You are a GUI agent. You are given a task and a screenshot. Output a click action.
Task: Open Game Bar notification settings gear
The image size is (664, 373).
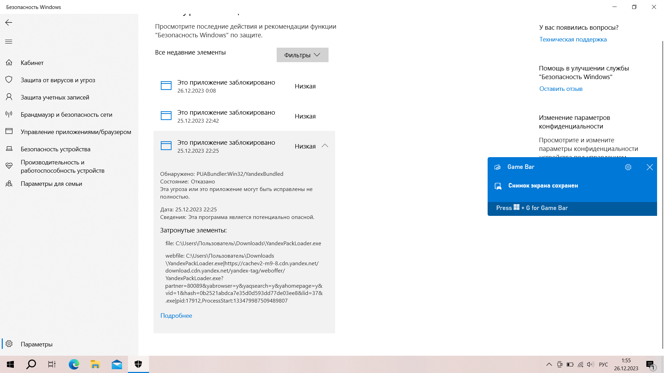[628, 167]
